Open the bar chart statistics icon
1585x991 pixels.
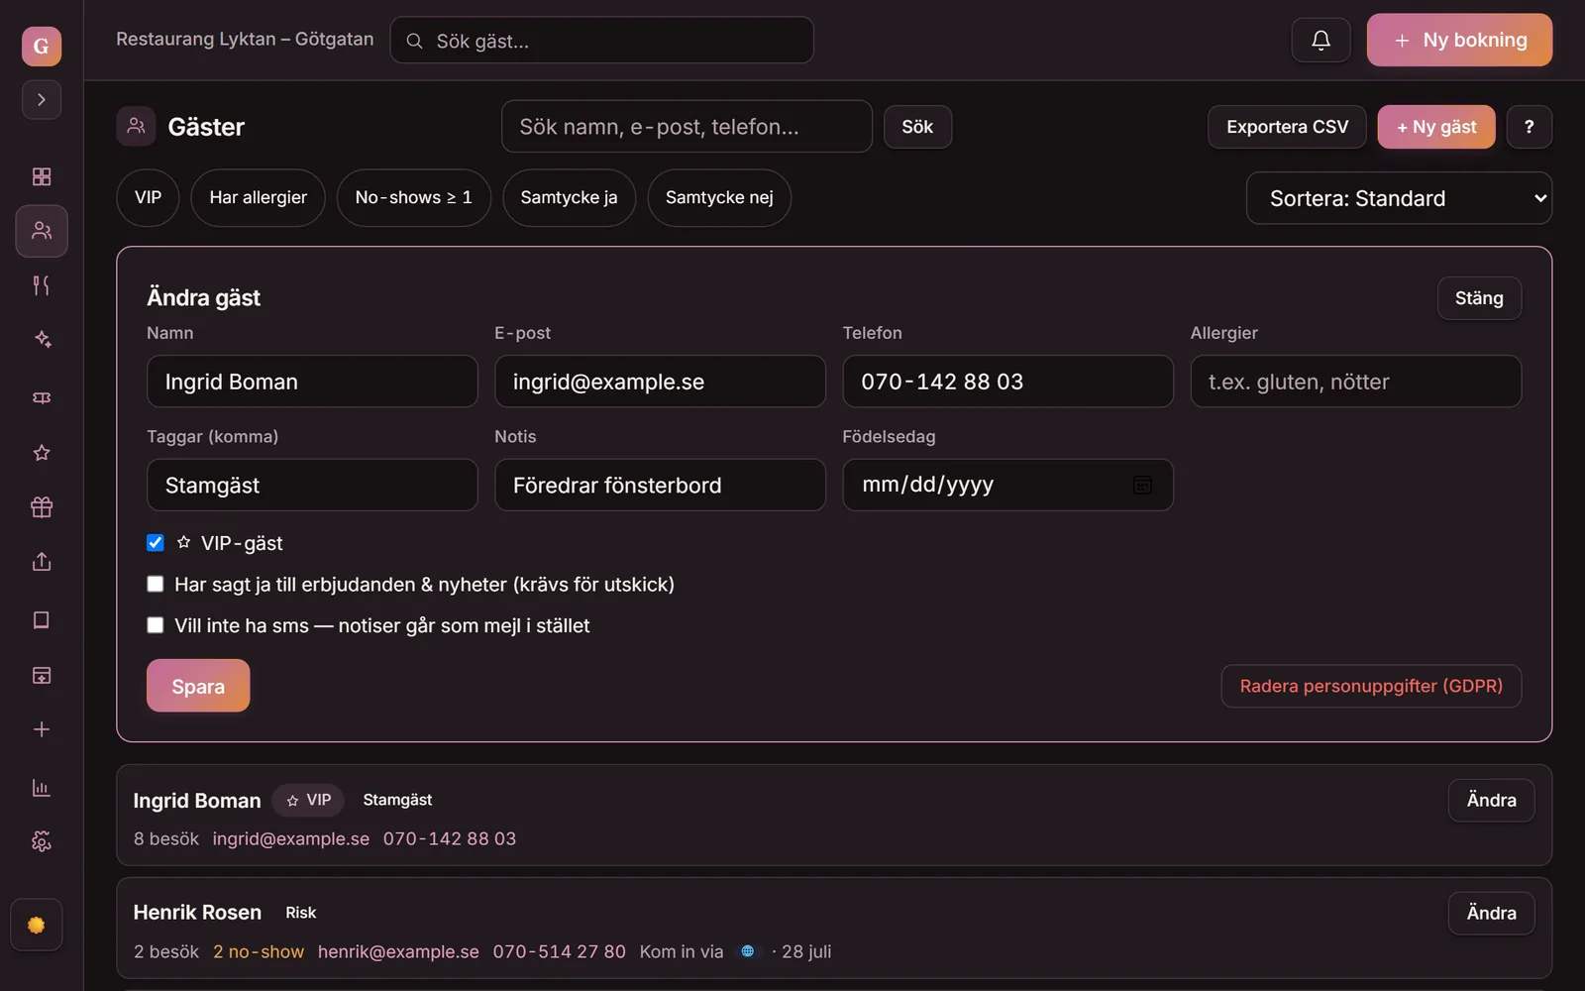pyautogui.click(x=42, y=788)
